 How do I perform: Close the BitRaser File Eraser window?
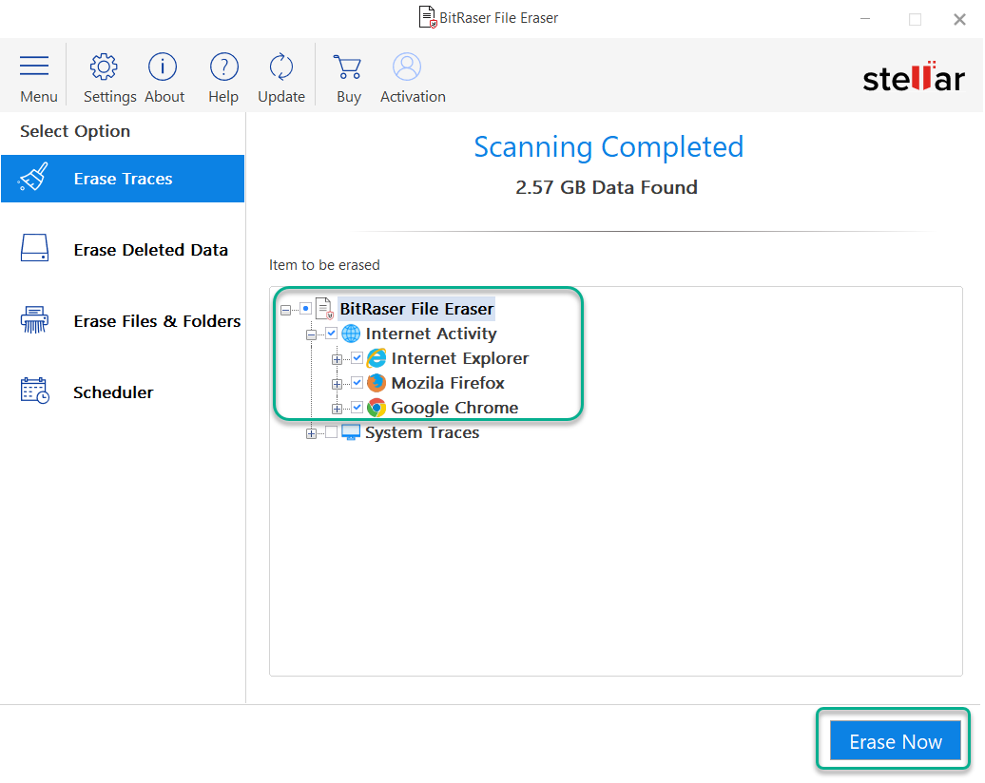[959, 19]
